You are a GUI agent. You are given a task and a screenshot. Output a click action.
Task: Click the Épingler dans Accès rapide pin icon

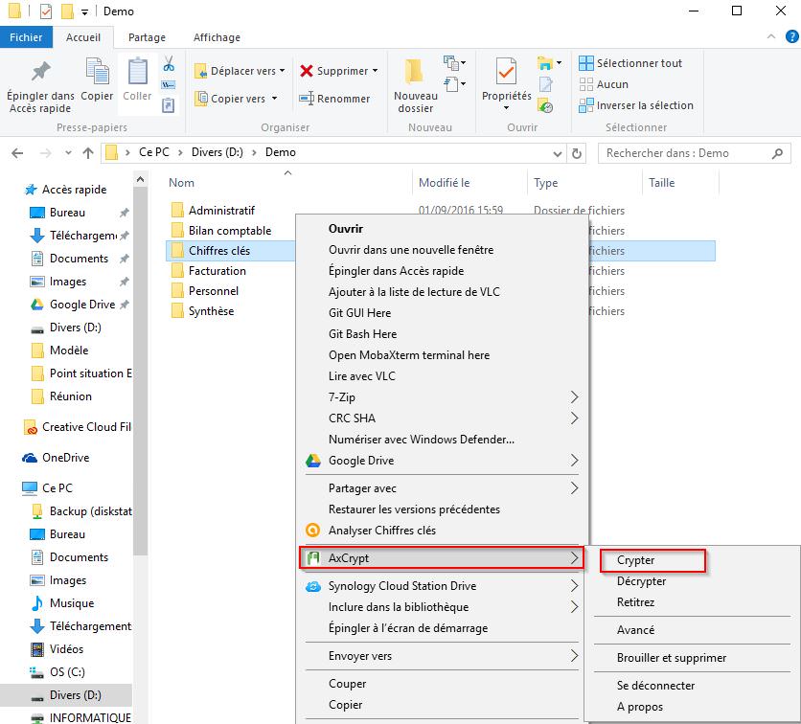click(x=40, y=73)
